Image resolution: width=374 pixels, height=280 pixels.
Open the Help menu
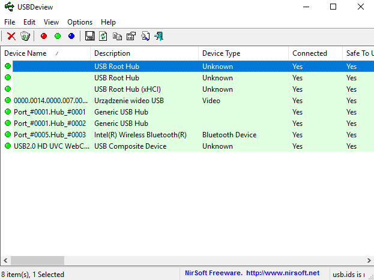(108, 22)
